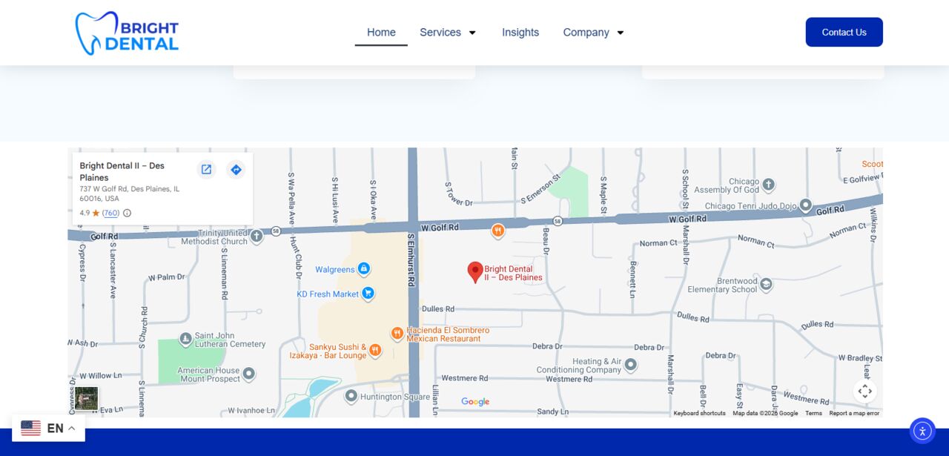Click the orange restaurant marker on W Golf Rd
This screenshot has height=456, width=949.
(498, 231)
